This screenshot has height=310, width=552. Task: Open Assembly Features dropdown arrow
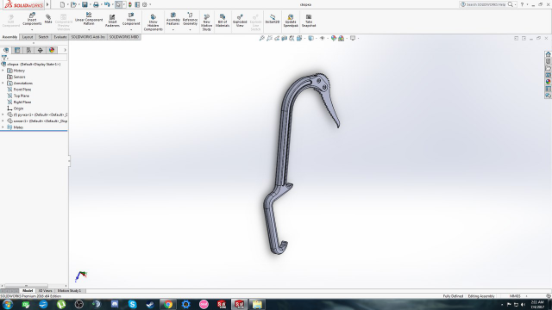172,30
